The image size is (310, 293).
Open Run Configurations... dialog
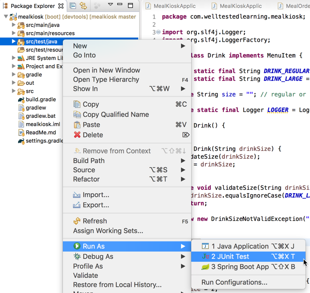point(248,282)
